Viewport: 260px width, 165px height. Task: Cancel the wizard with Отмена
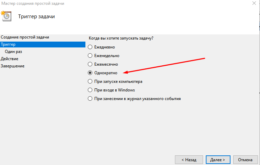(x=245, y=160)
